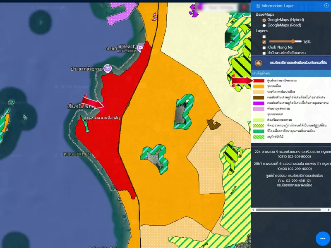Select GoogleMaps (Road) basemap
Viewport: 331px width, 248px height.
tap(264, 25)
